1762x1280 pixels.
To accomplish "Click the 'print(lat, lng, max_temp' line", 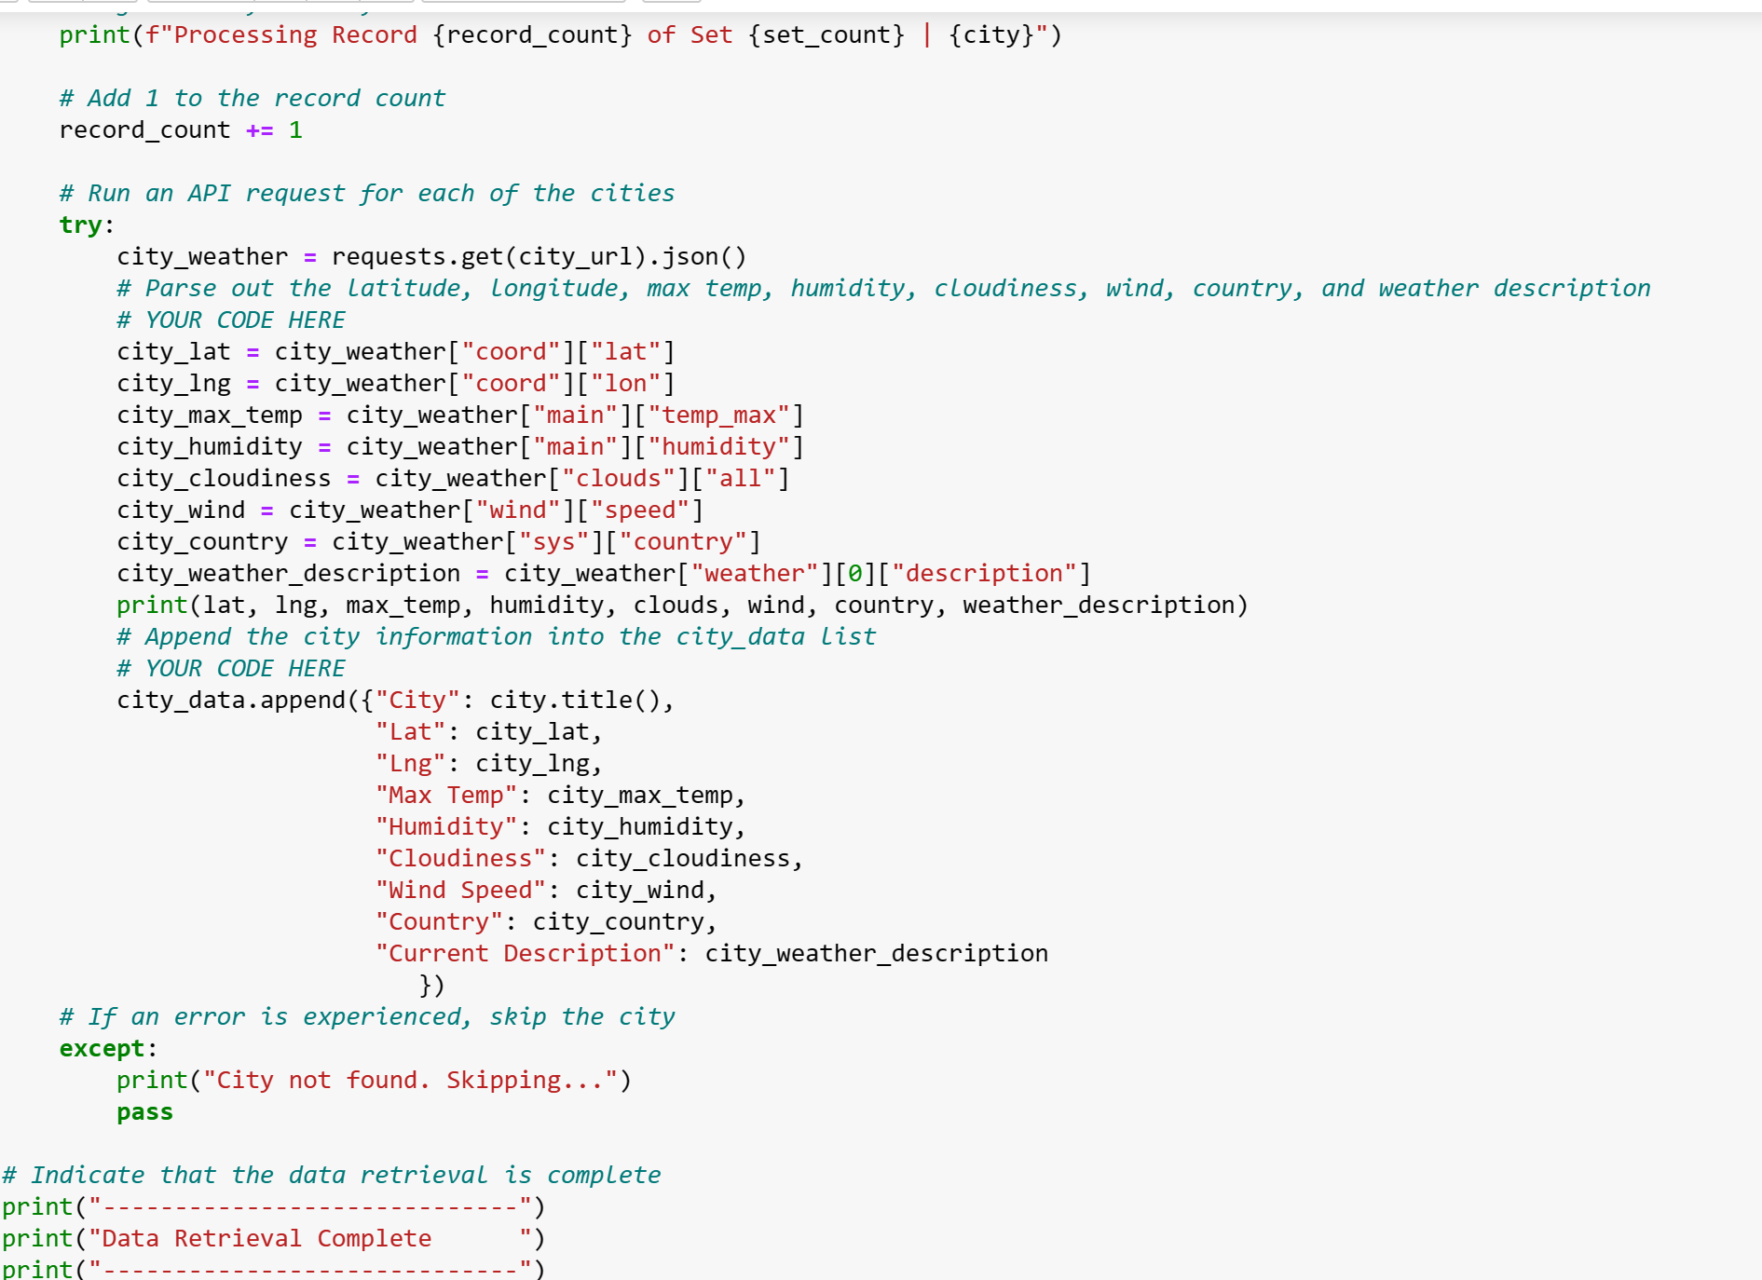I will point(682,606).
